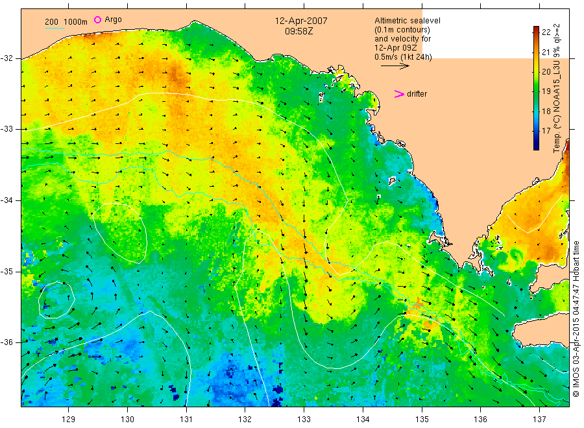Click the magenta Argo circle marker

(x=97, y=19)
